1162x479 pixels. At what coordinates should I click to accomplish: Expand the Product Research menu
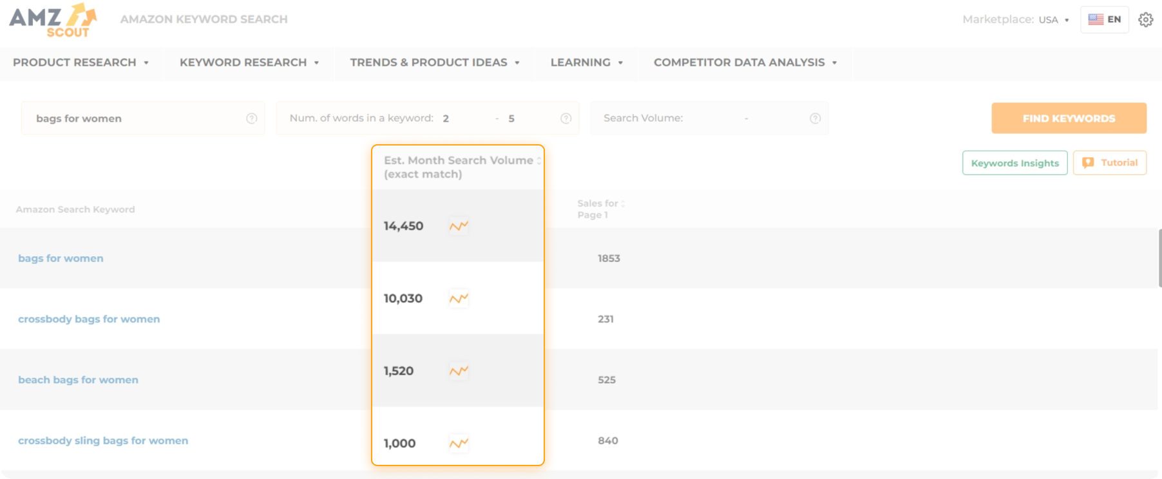click(x=81, y=62)
